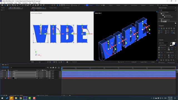Click the timeline layer search field
Image resolution: width=178 pixels, height=100 pixels.
28,67
